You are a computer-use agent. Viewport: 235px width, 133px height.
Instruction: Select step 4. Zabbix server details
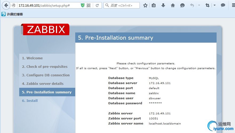[x=43, y=84]
